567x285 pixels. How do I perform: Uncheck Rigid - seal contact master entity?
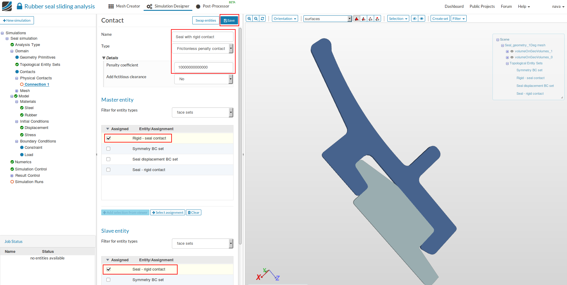(x=108, y=138)
